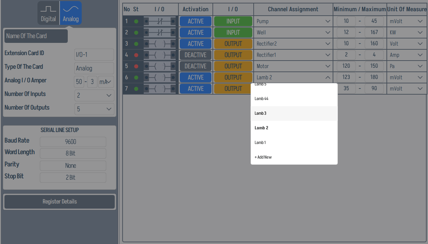Screen dimensions: 428x244
Task: Click the coil symbol icon in row 4
Action: (160, 55)
